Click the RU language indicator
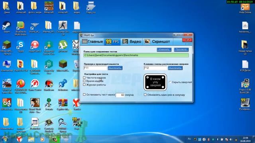 point(189,139)
